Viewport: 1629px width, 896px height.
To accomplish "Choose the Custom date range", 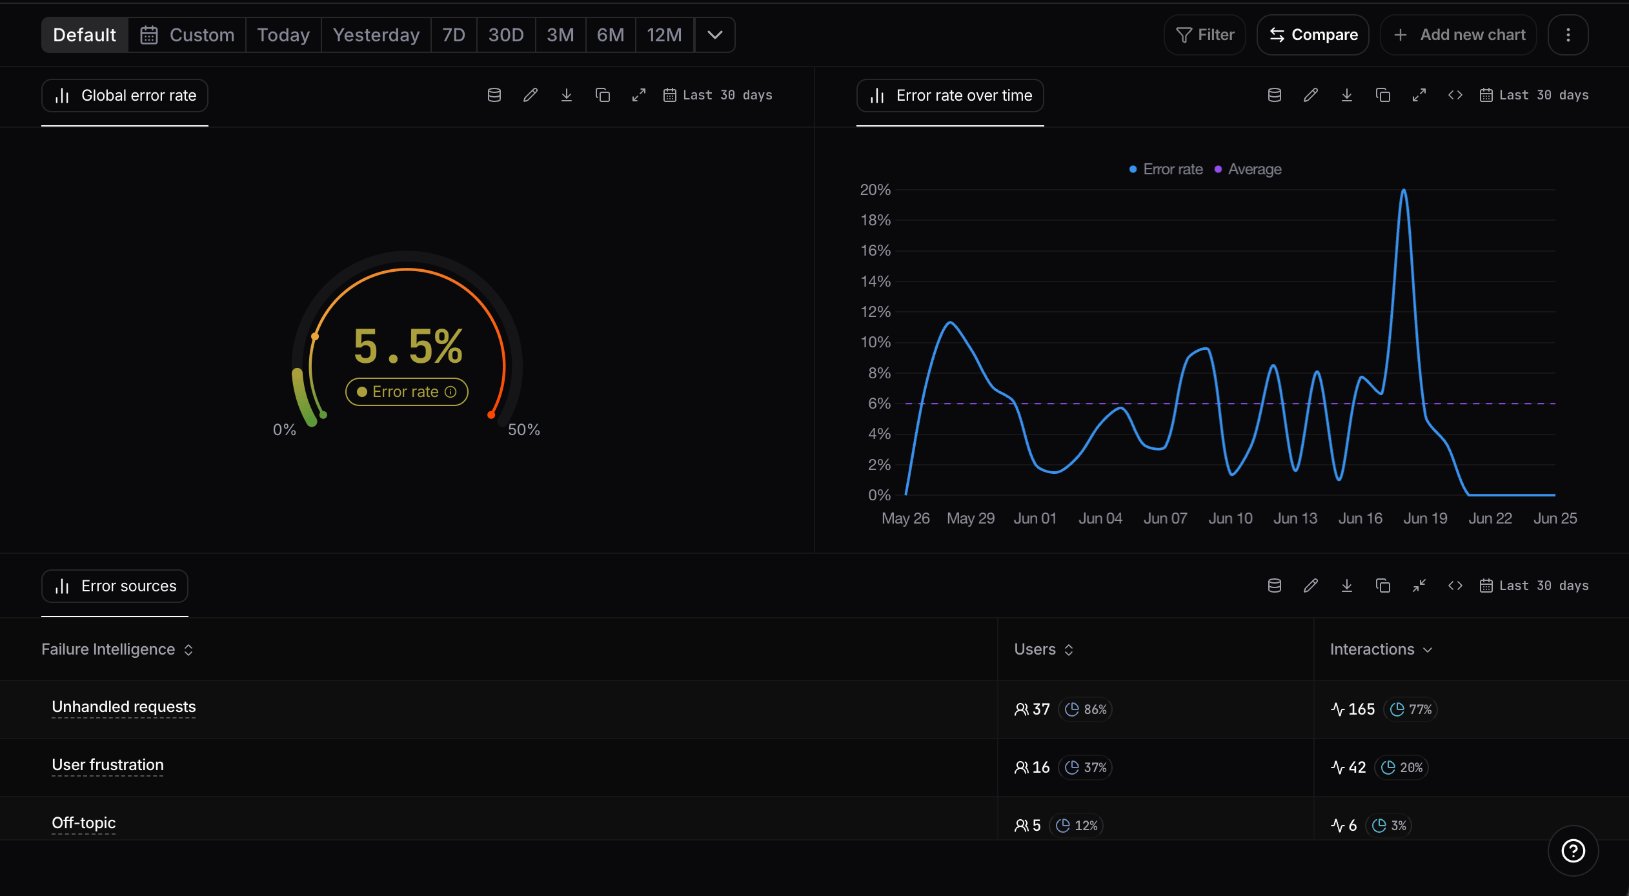I will click(x=188, y=35).
